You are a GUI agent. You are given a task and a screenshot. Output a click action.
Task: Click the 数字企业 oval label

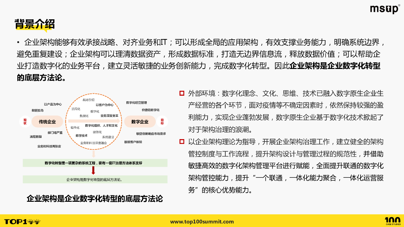[x=140, y=122]
